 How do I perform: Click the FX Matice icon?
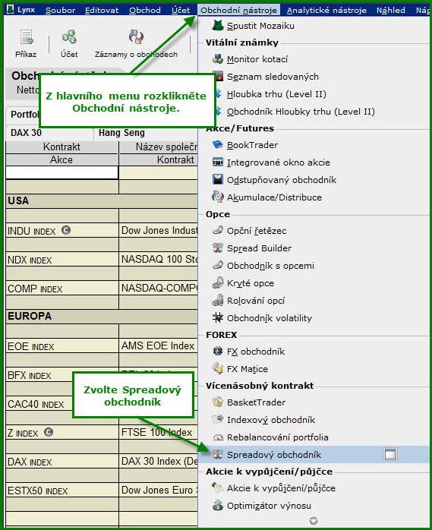218,369
